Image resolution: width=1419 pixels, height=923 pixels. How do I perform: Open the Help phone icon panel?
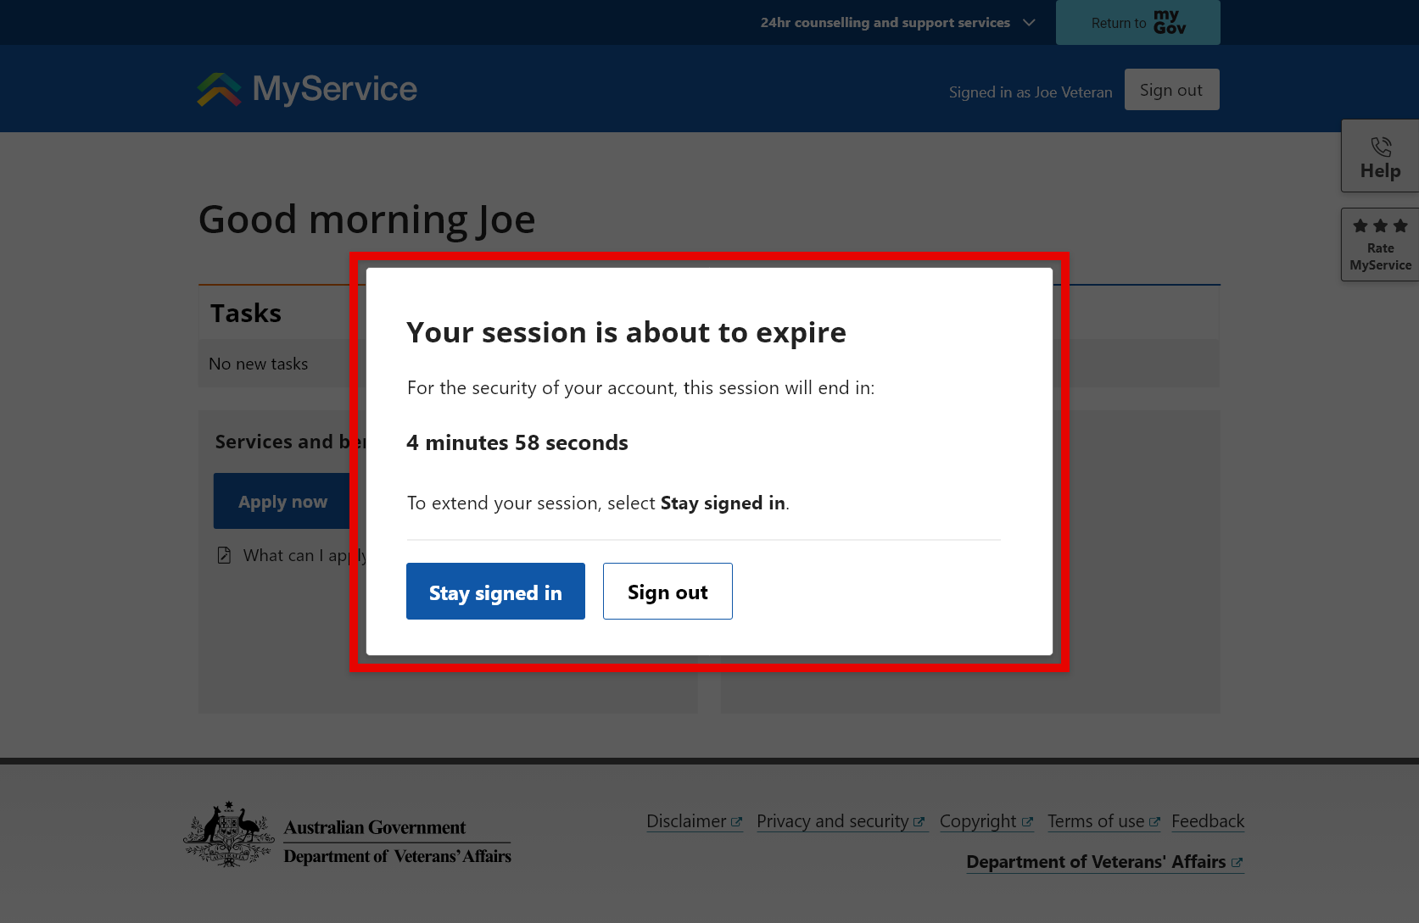click(x=1381, y=147)
